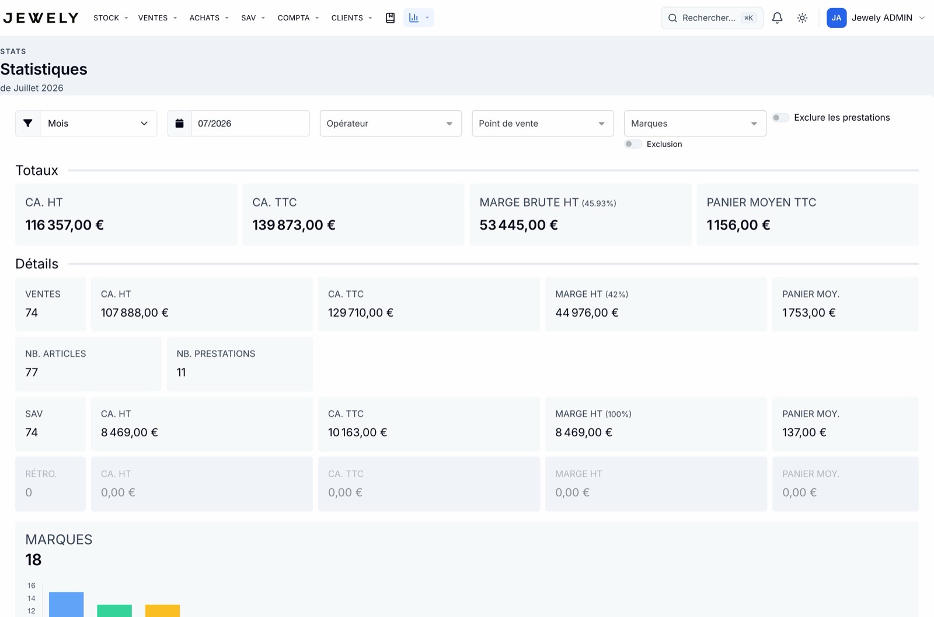The height and width of the screenshot is (617, 934).
Task: Open the VENTES menu
Action: (x=158, y=18)
